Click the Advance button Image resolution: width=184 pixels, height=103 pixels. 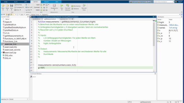(75, 9)
